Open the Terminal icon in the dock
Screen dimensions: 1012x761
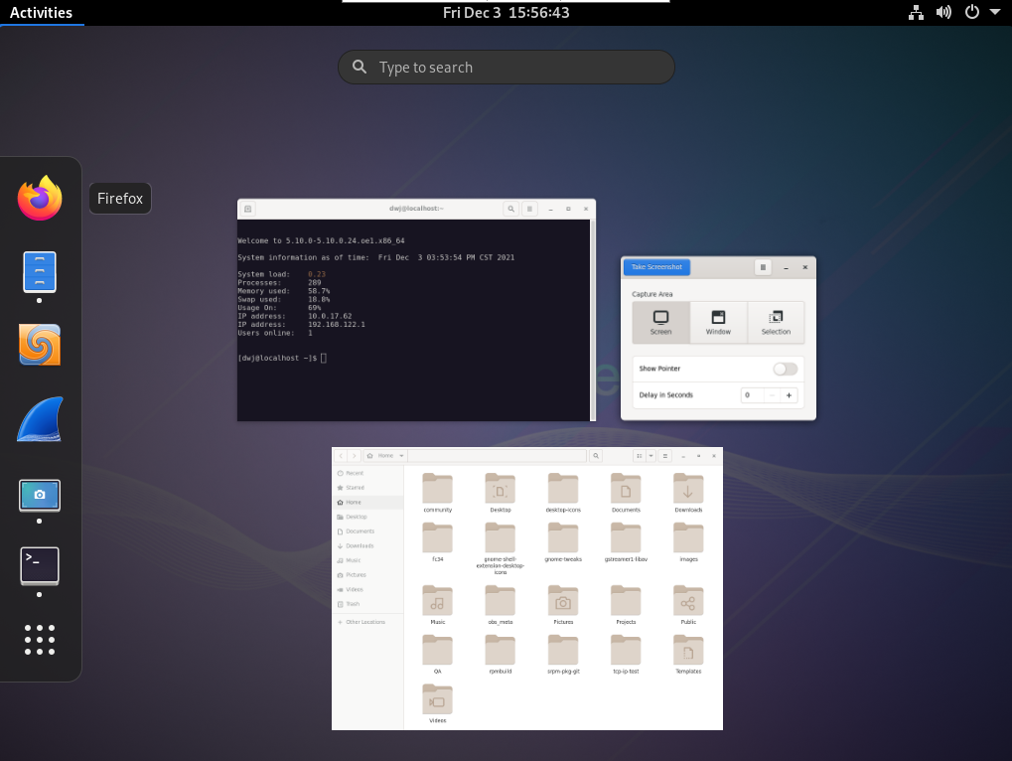pyautogui.click(x=40, y=566)
